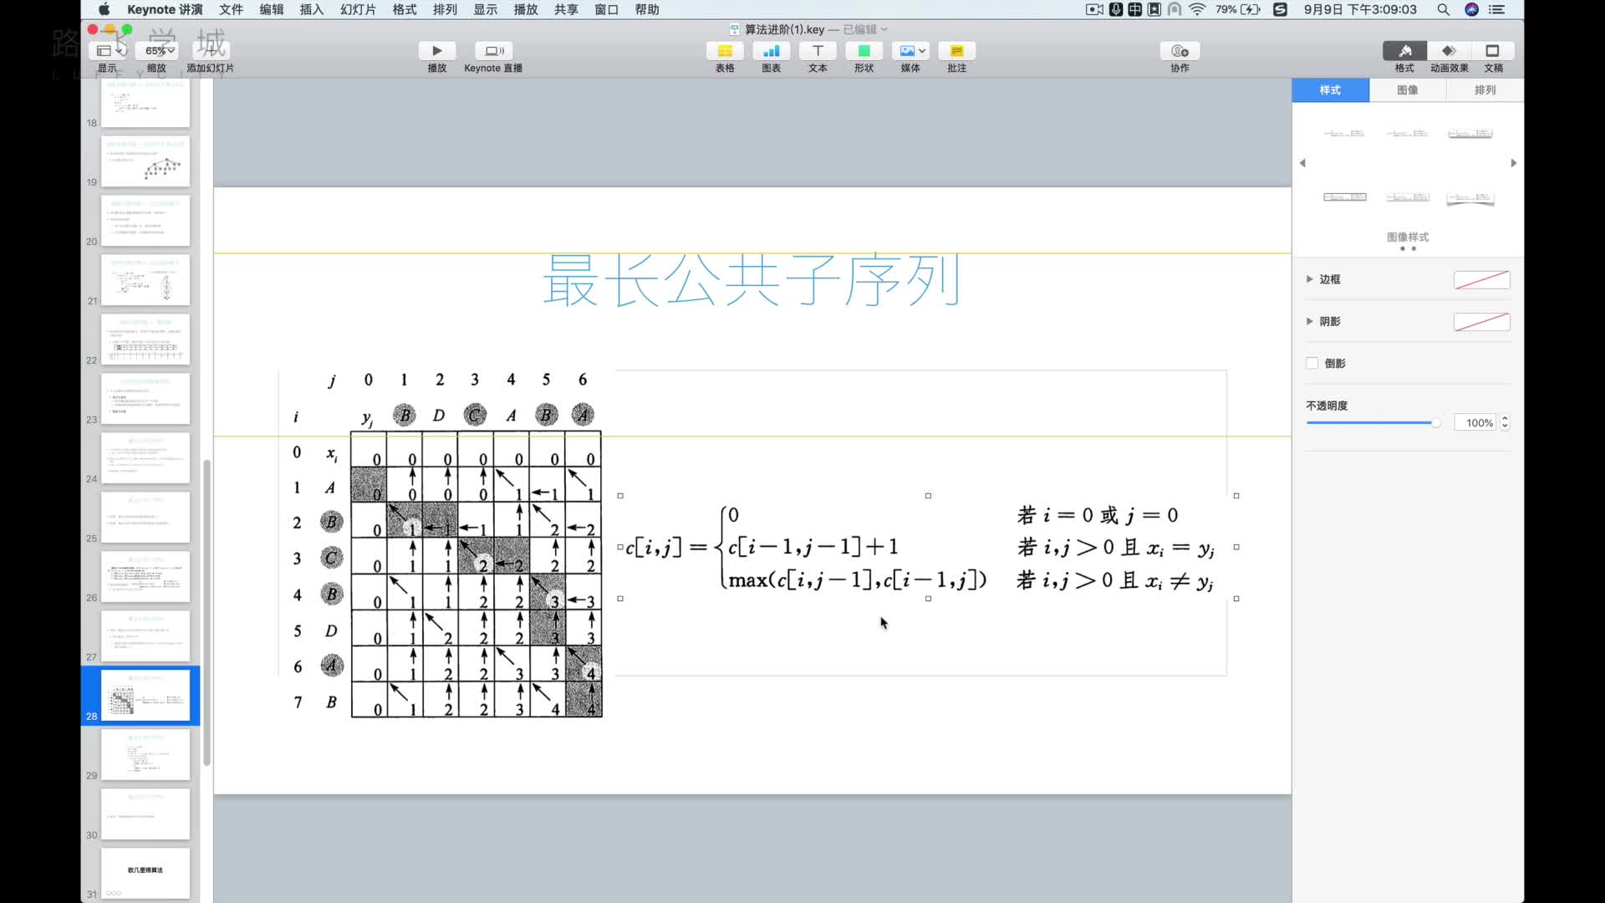Select slide 31 thumbnail

tap(145, 873)
